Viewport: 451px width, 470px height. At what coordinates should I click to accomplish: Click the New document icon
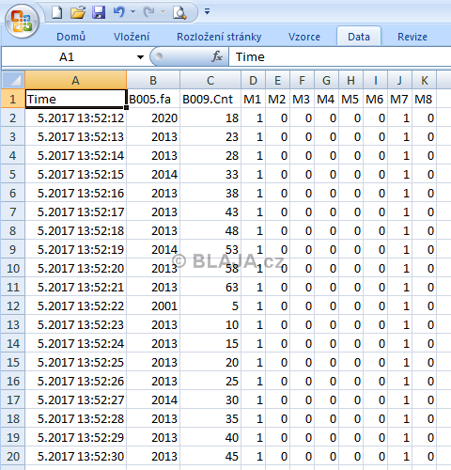(56, 12)
